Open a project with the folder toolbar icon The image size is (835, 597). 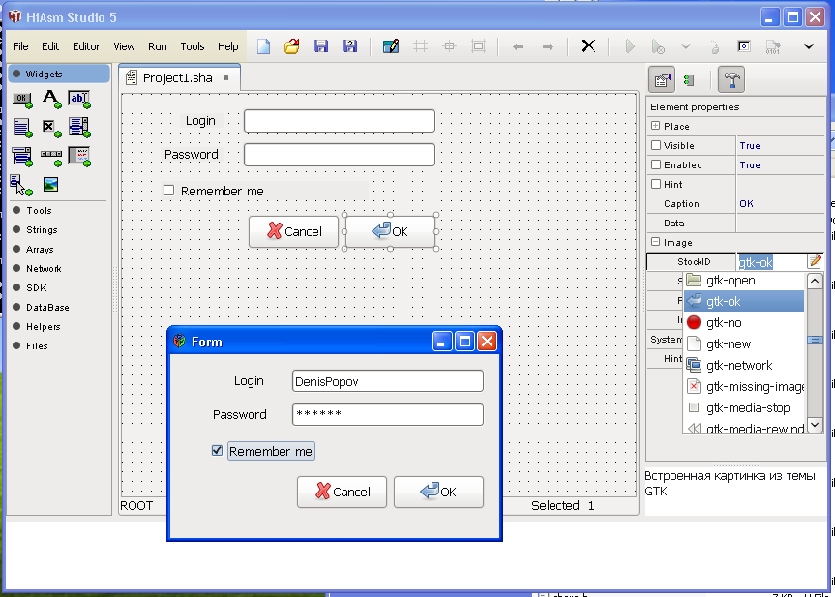(x=291, y=45)
